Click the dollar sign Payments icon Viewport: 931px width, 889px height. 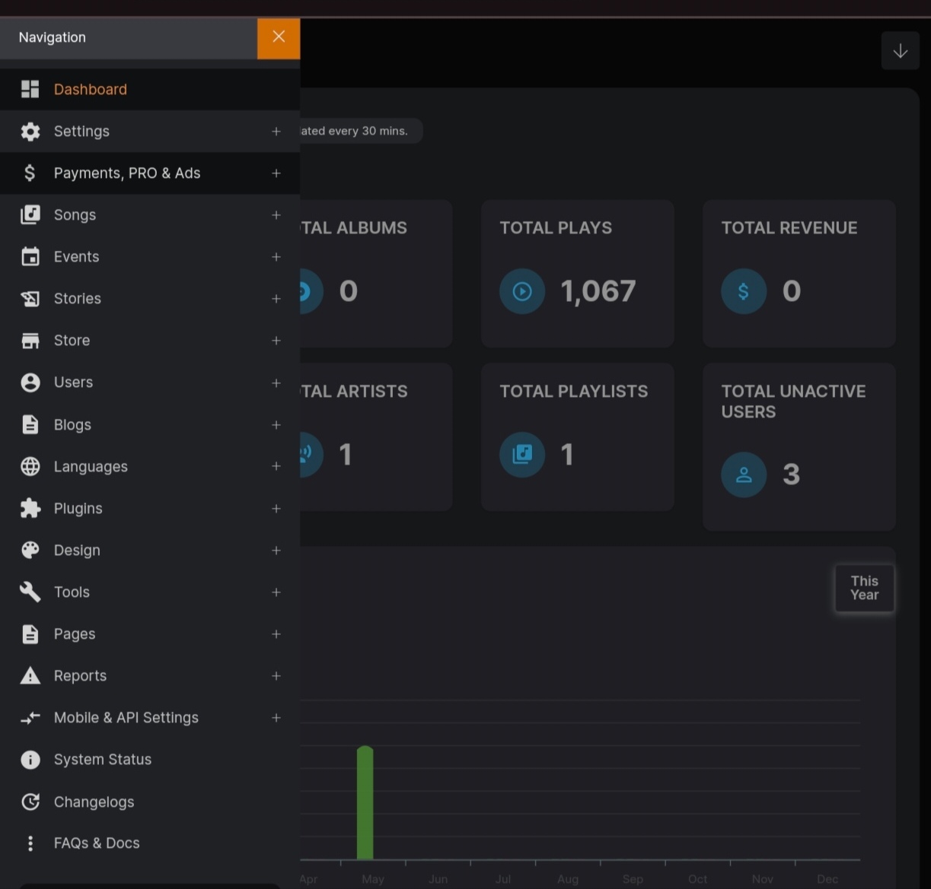[x=30, y=173]
